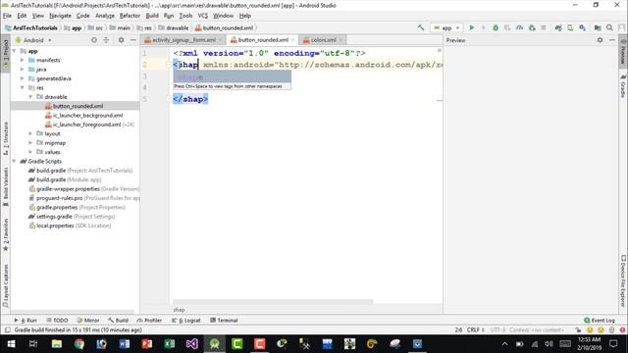Open the VCS menu
The image size is (628, 353).
click(x=203, y=16)
